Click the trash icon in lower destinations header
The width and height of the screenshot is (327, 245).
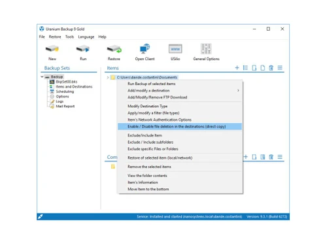tap(271, 157)
